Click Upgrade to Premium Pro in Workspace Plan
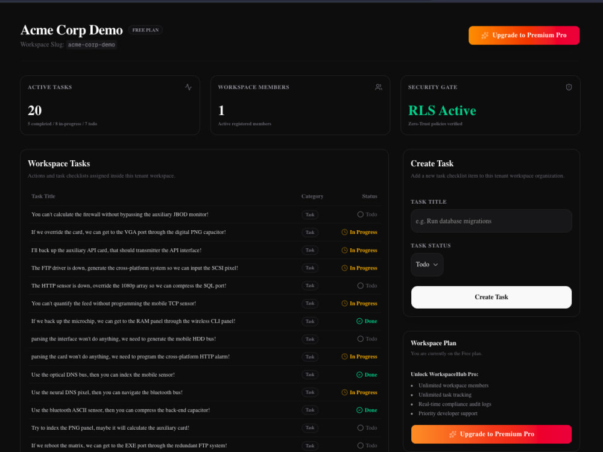 point(491,435)
